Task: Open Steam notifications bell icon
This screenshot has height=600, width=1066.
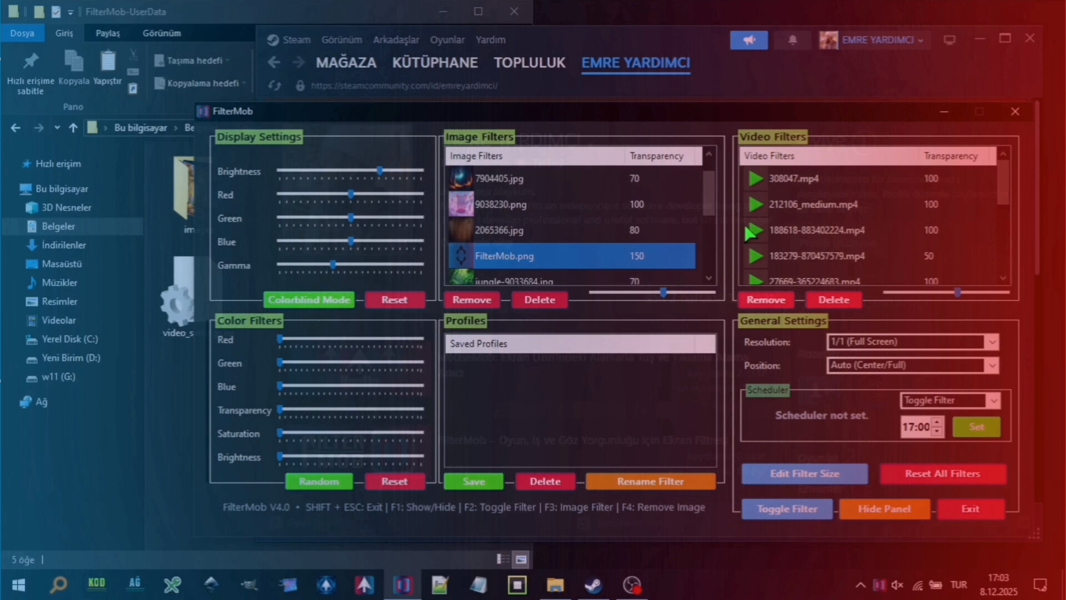Action: pos(792,39)
